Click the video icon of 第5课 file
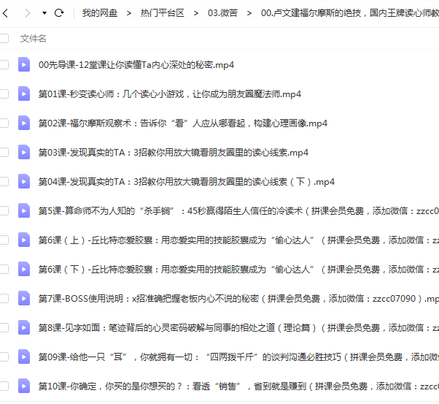Image resolution: width=439 pixels, height=404 pixels. (24, 211)
